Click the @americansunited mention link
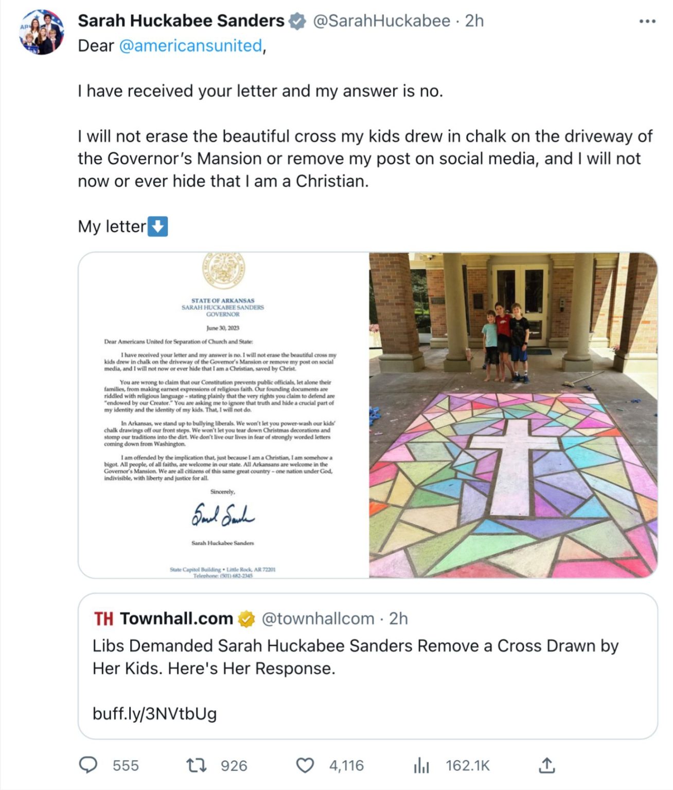Image resolution: width=673 pixels, height=790 pixels. click(190, 46)
